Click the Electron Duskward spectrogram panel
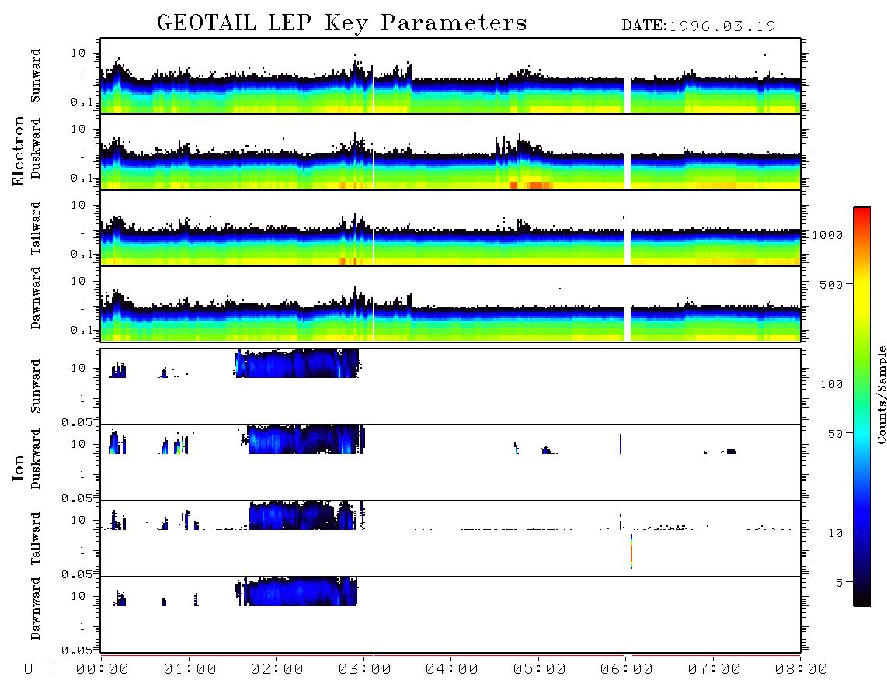 click(450, 151)
